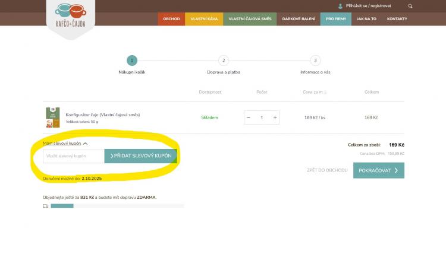Go to 'Pro firmy' menu item

[336, 19]
